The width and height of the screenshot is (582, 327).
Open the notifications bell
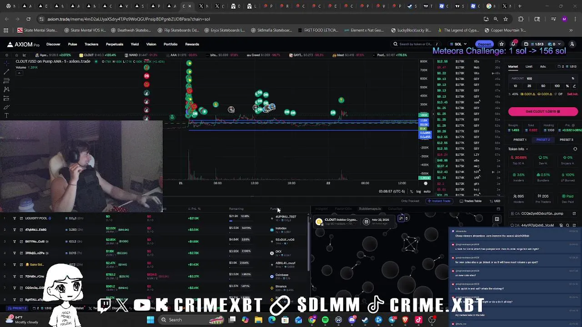click(513, 44)
